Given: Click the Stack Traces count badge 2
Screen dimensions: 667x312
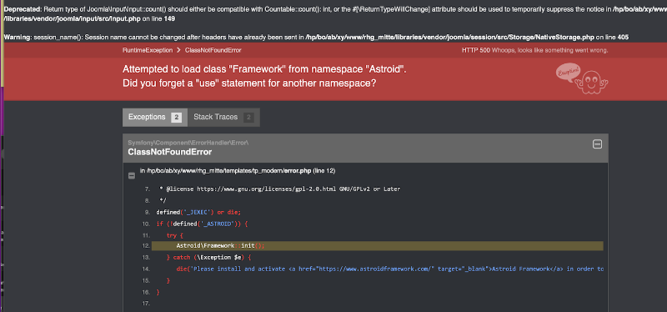Looking at the screenshot, I should coord(248,118).
